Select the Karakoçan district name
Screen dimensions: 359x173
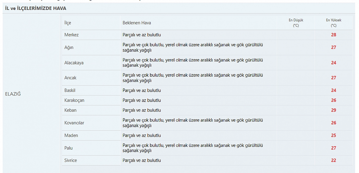pos(74,100)
